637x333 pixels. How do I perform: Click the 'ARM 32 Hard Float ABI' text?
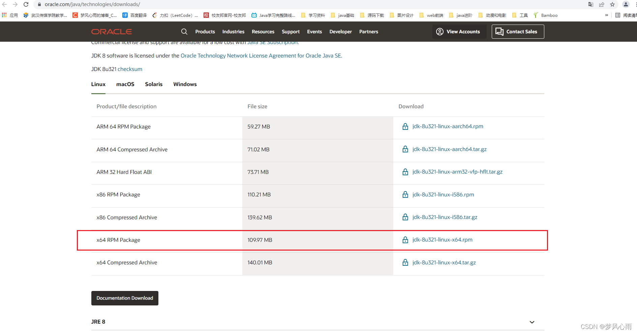pos(124,172)
